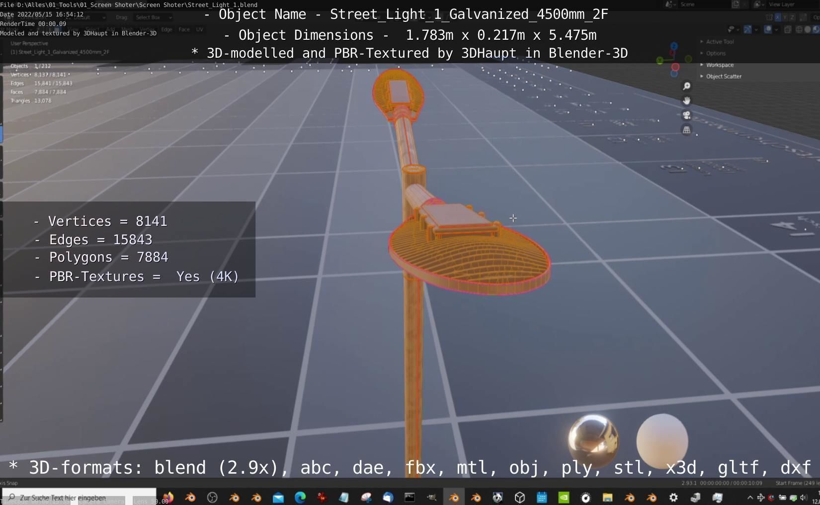The image size is (820, 505).
Task: Toggle mirror Z axis
Action: 792,17
